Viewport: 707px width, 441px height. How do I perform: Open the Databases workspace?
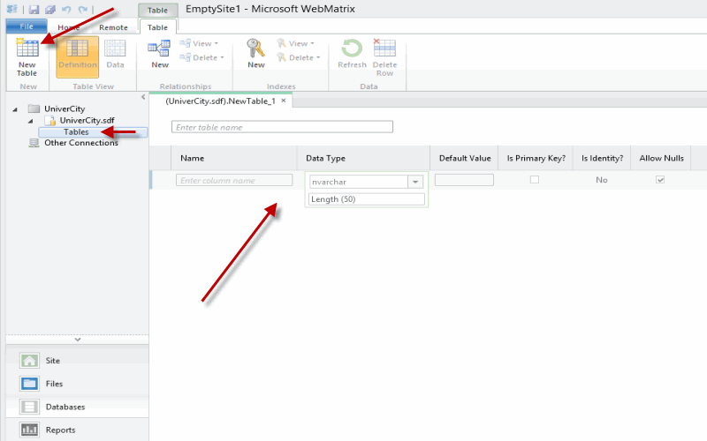point(77,407)
